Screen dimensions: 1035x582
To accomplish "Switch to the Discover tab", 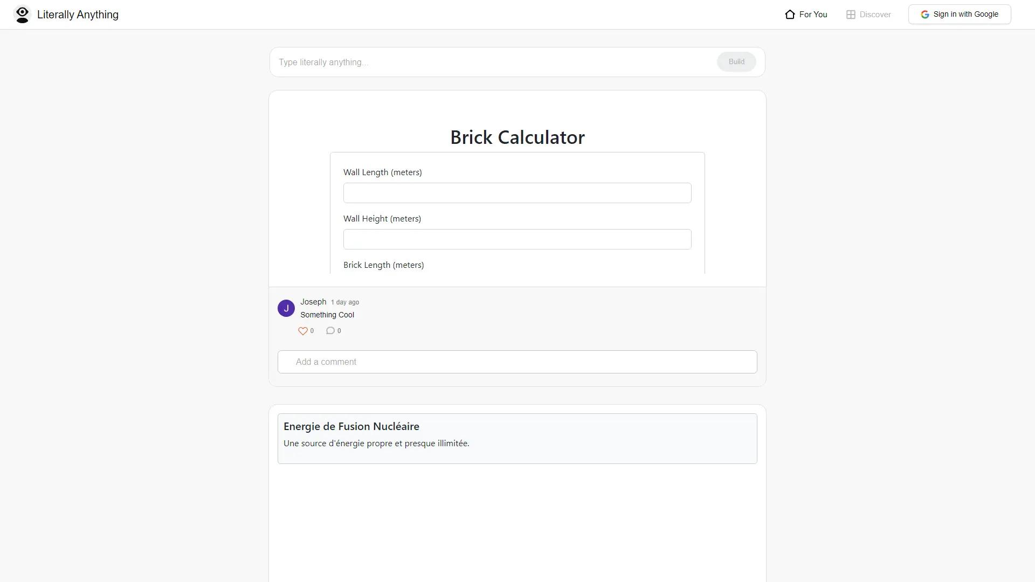I will pos(868,15).
